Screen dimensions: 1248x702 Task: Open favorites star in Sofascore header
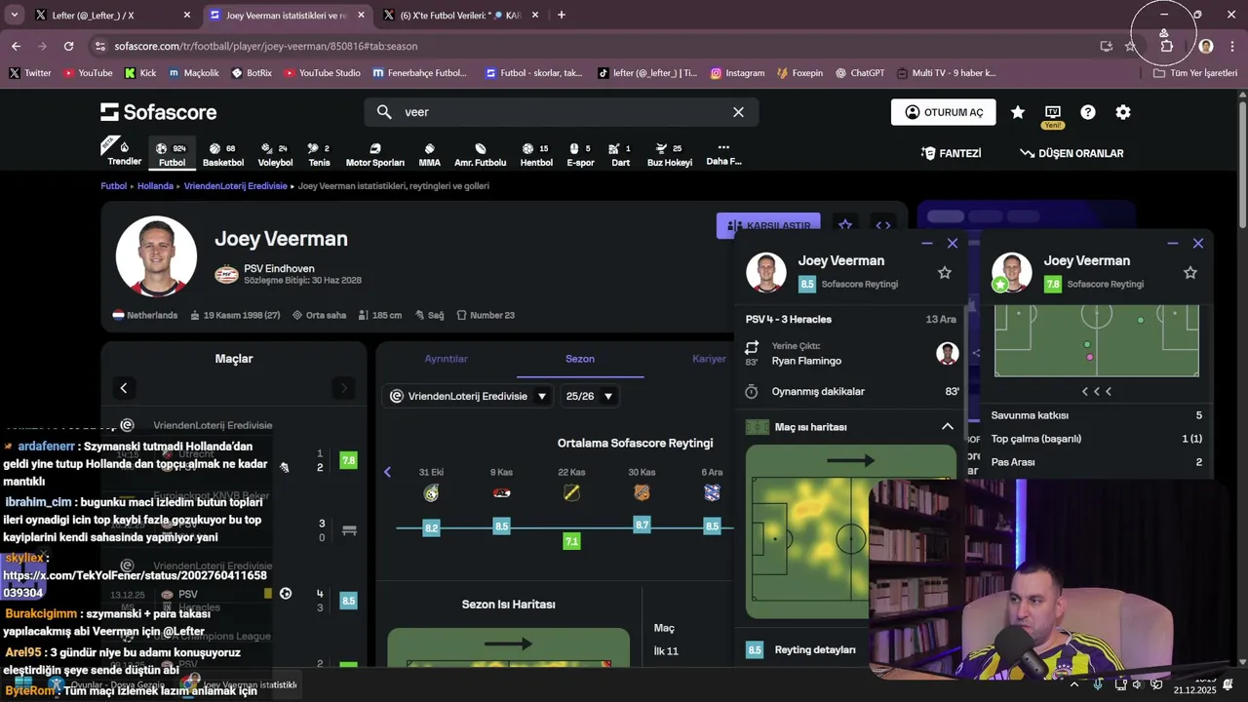(x=1017, y=112)
